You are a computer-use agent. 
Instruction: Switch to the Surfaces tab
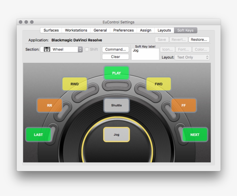click(51, 30)
